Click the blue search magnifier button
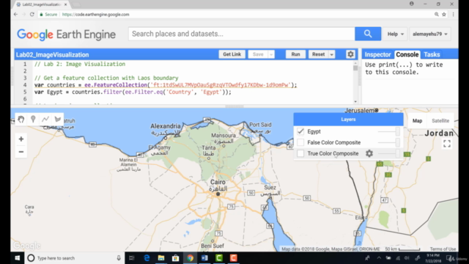The image size is (469, 264). tap(368, 34)
